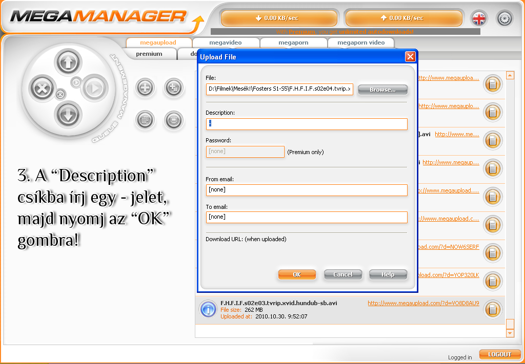Click the LOGOUT button
The height and width of the screenshot is (364, 525).
pos(499,354)
